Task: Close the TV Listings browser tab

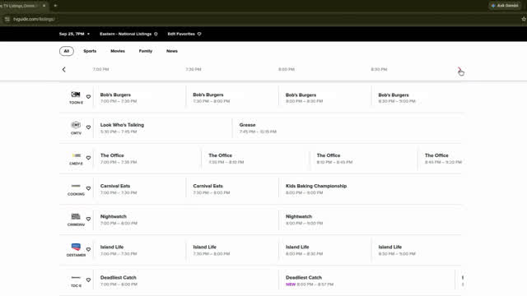Action: point(44,6)
